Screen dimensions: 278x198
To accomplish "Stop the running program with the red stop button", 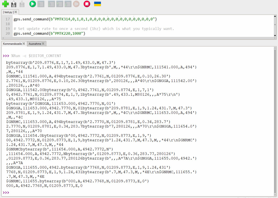I will [x=87, y=4].
